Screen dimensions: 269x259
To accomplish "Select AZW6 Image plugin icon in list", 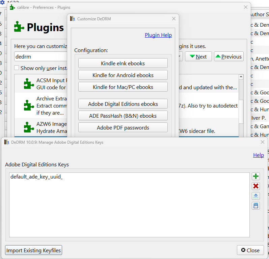I will point(29,127).
